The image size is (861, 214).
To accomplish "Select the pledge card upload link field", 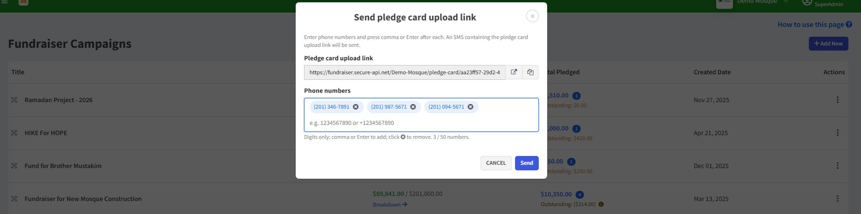I will [405, 72].
